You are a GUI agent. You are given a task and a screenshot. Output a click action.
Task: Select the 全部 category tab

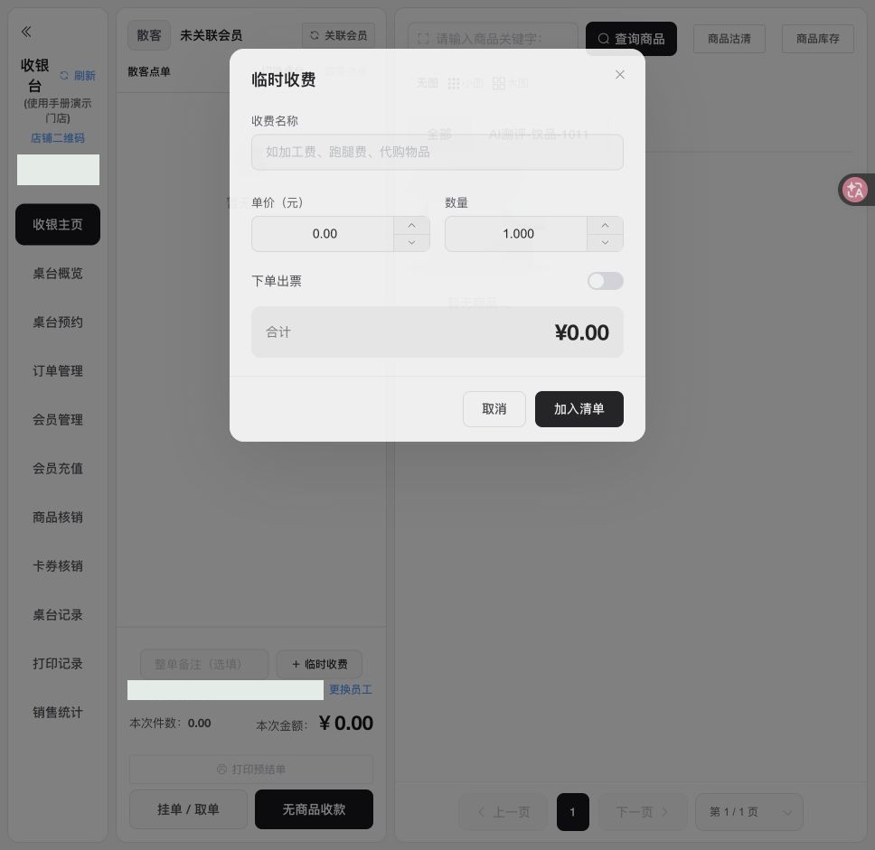pyautogui.click(x=438, y=135)
